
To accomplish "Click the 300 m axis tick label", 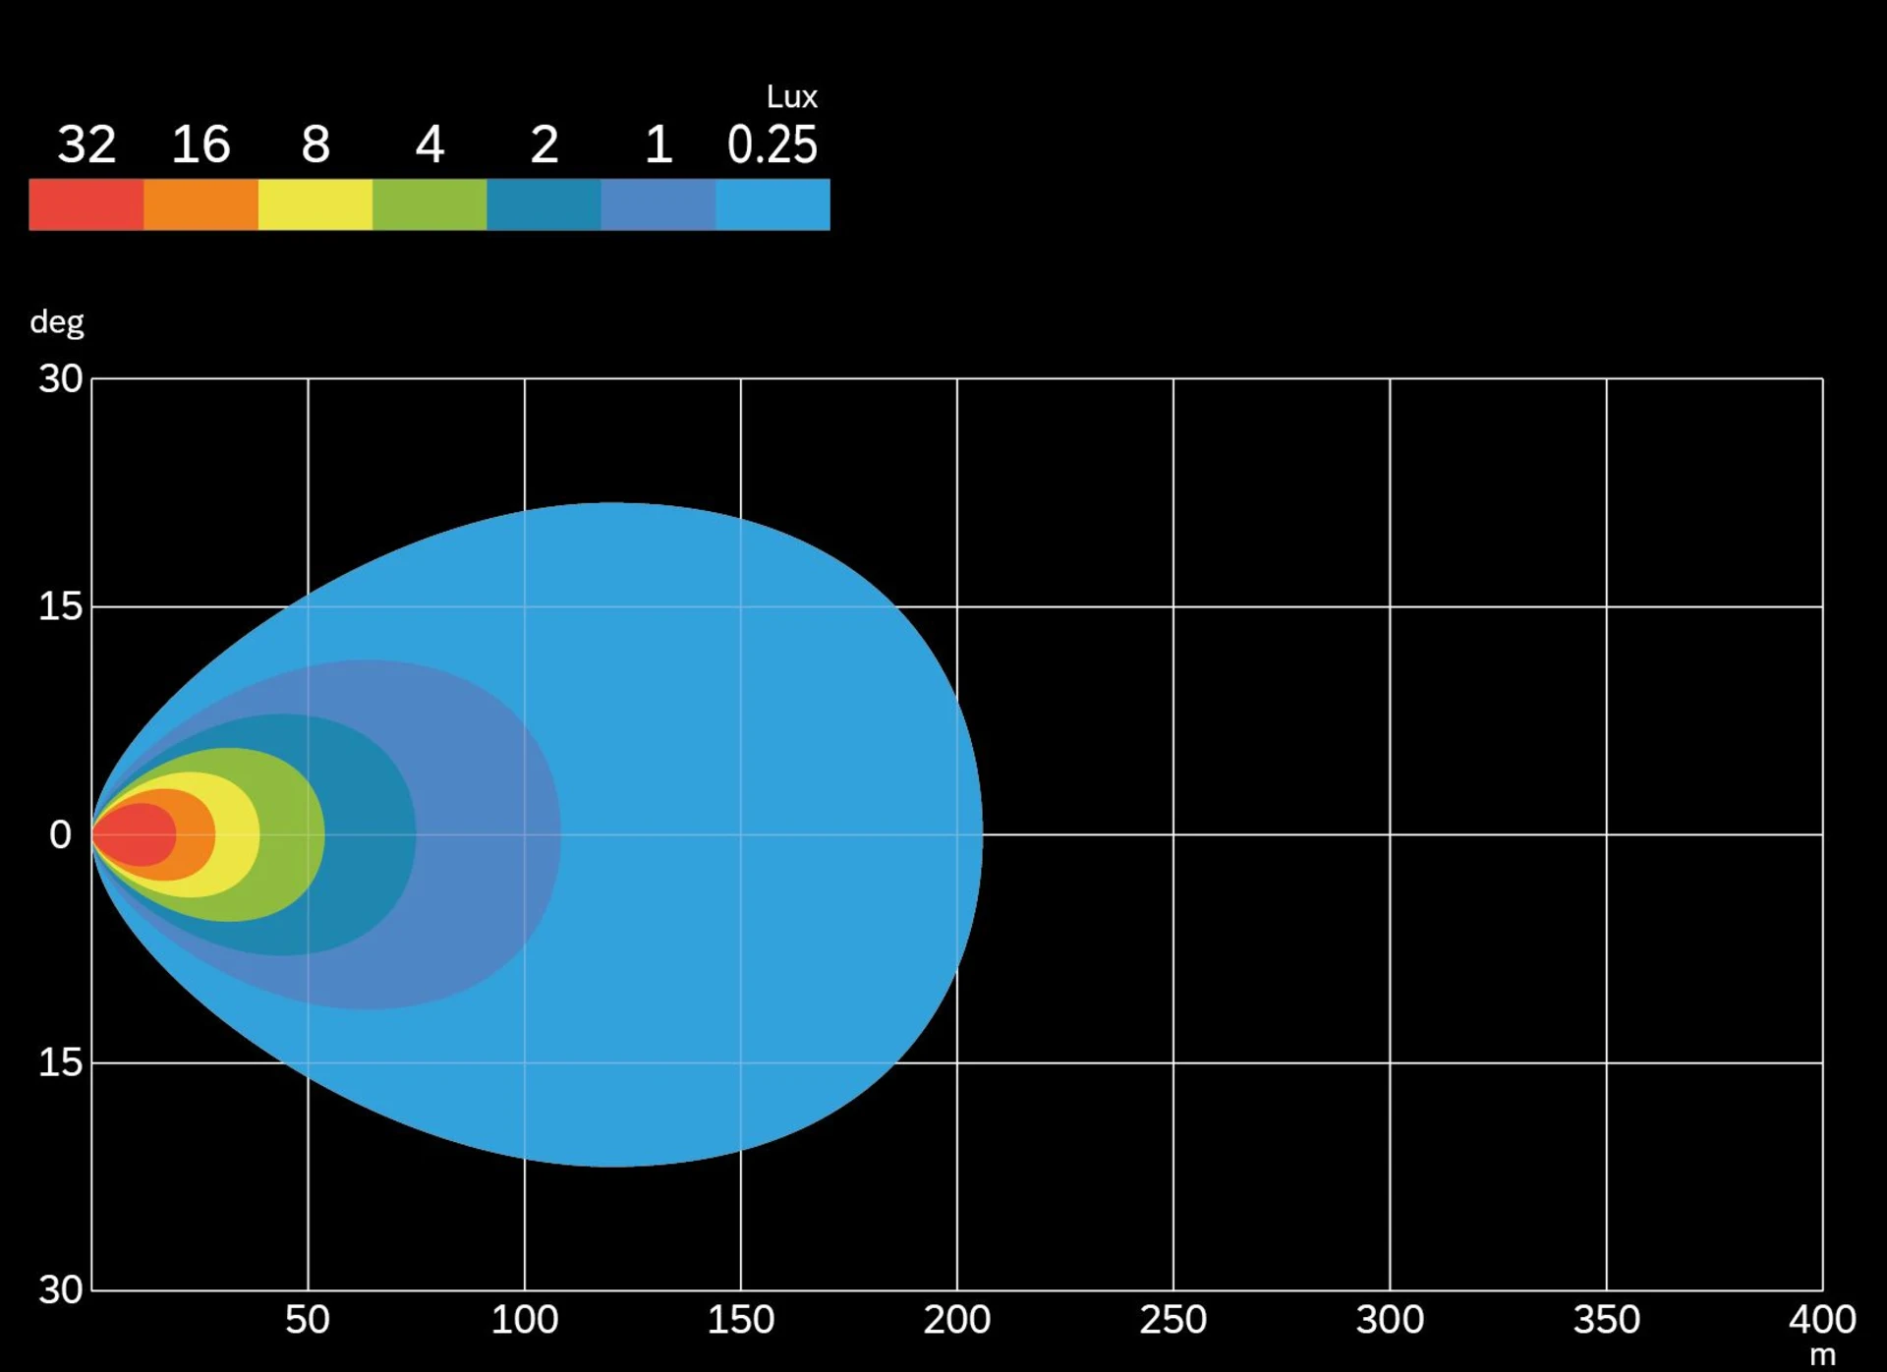I will pos(1389,1319).
